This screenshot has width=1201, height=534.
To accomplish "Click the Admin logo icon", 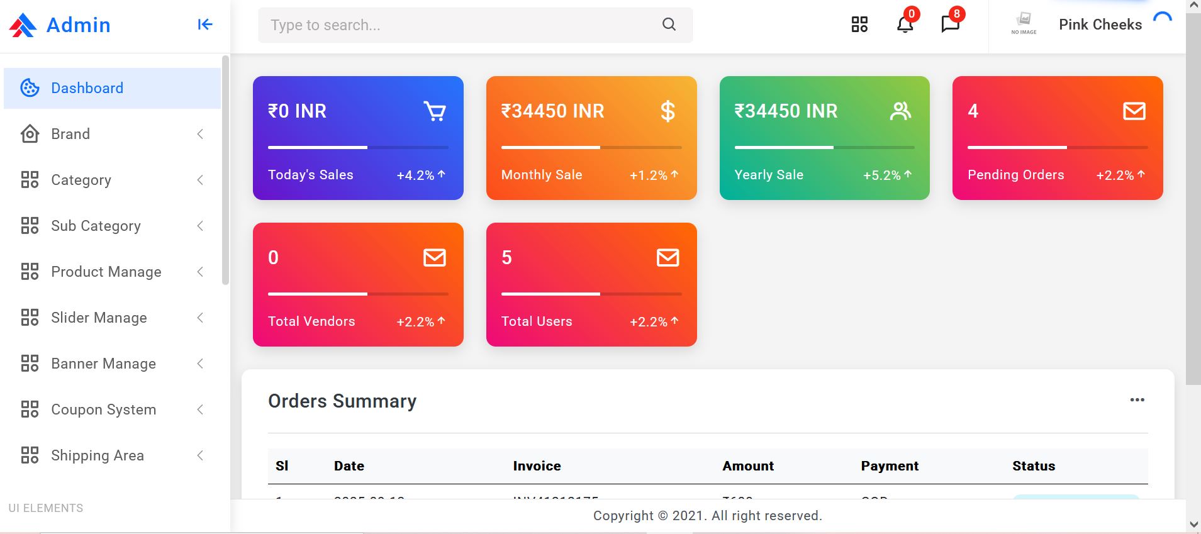I will pos(23,25).
